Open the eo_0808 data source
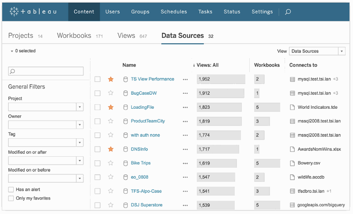 (x=139, y=177)
